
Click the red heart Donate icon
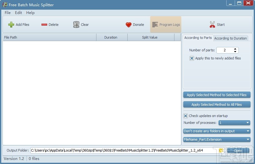coord(129,25)
